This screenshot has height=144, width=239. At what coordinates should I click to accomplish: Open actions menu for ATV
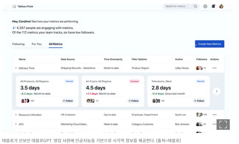point(214,124)
